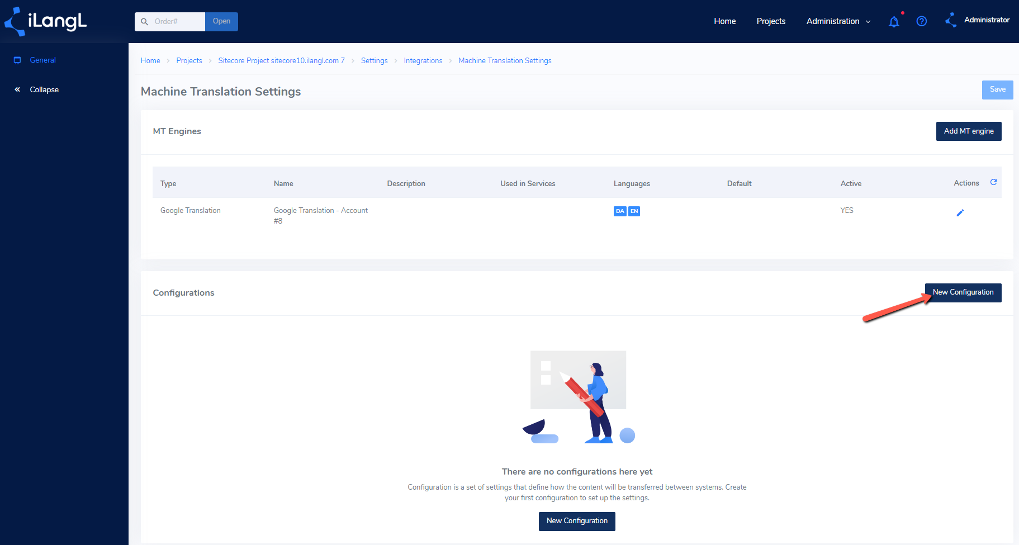This screenshot has width=1019, height=545.
Task: Click the search magnifier icon
Action: (144, 22)
